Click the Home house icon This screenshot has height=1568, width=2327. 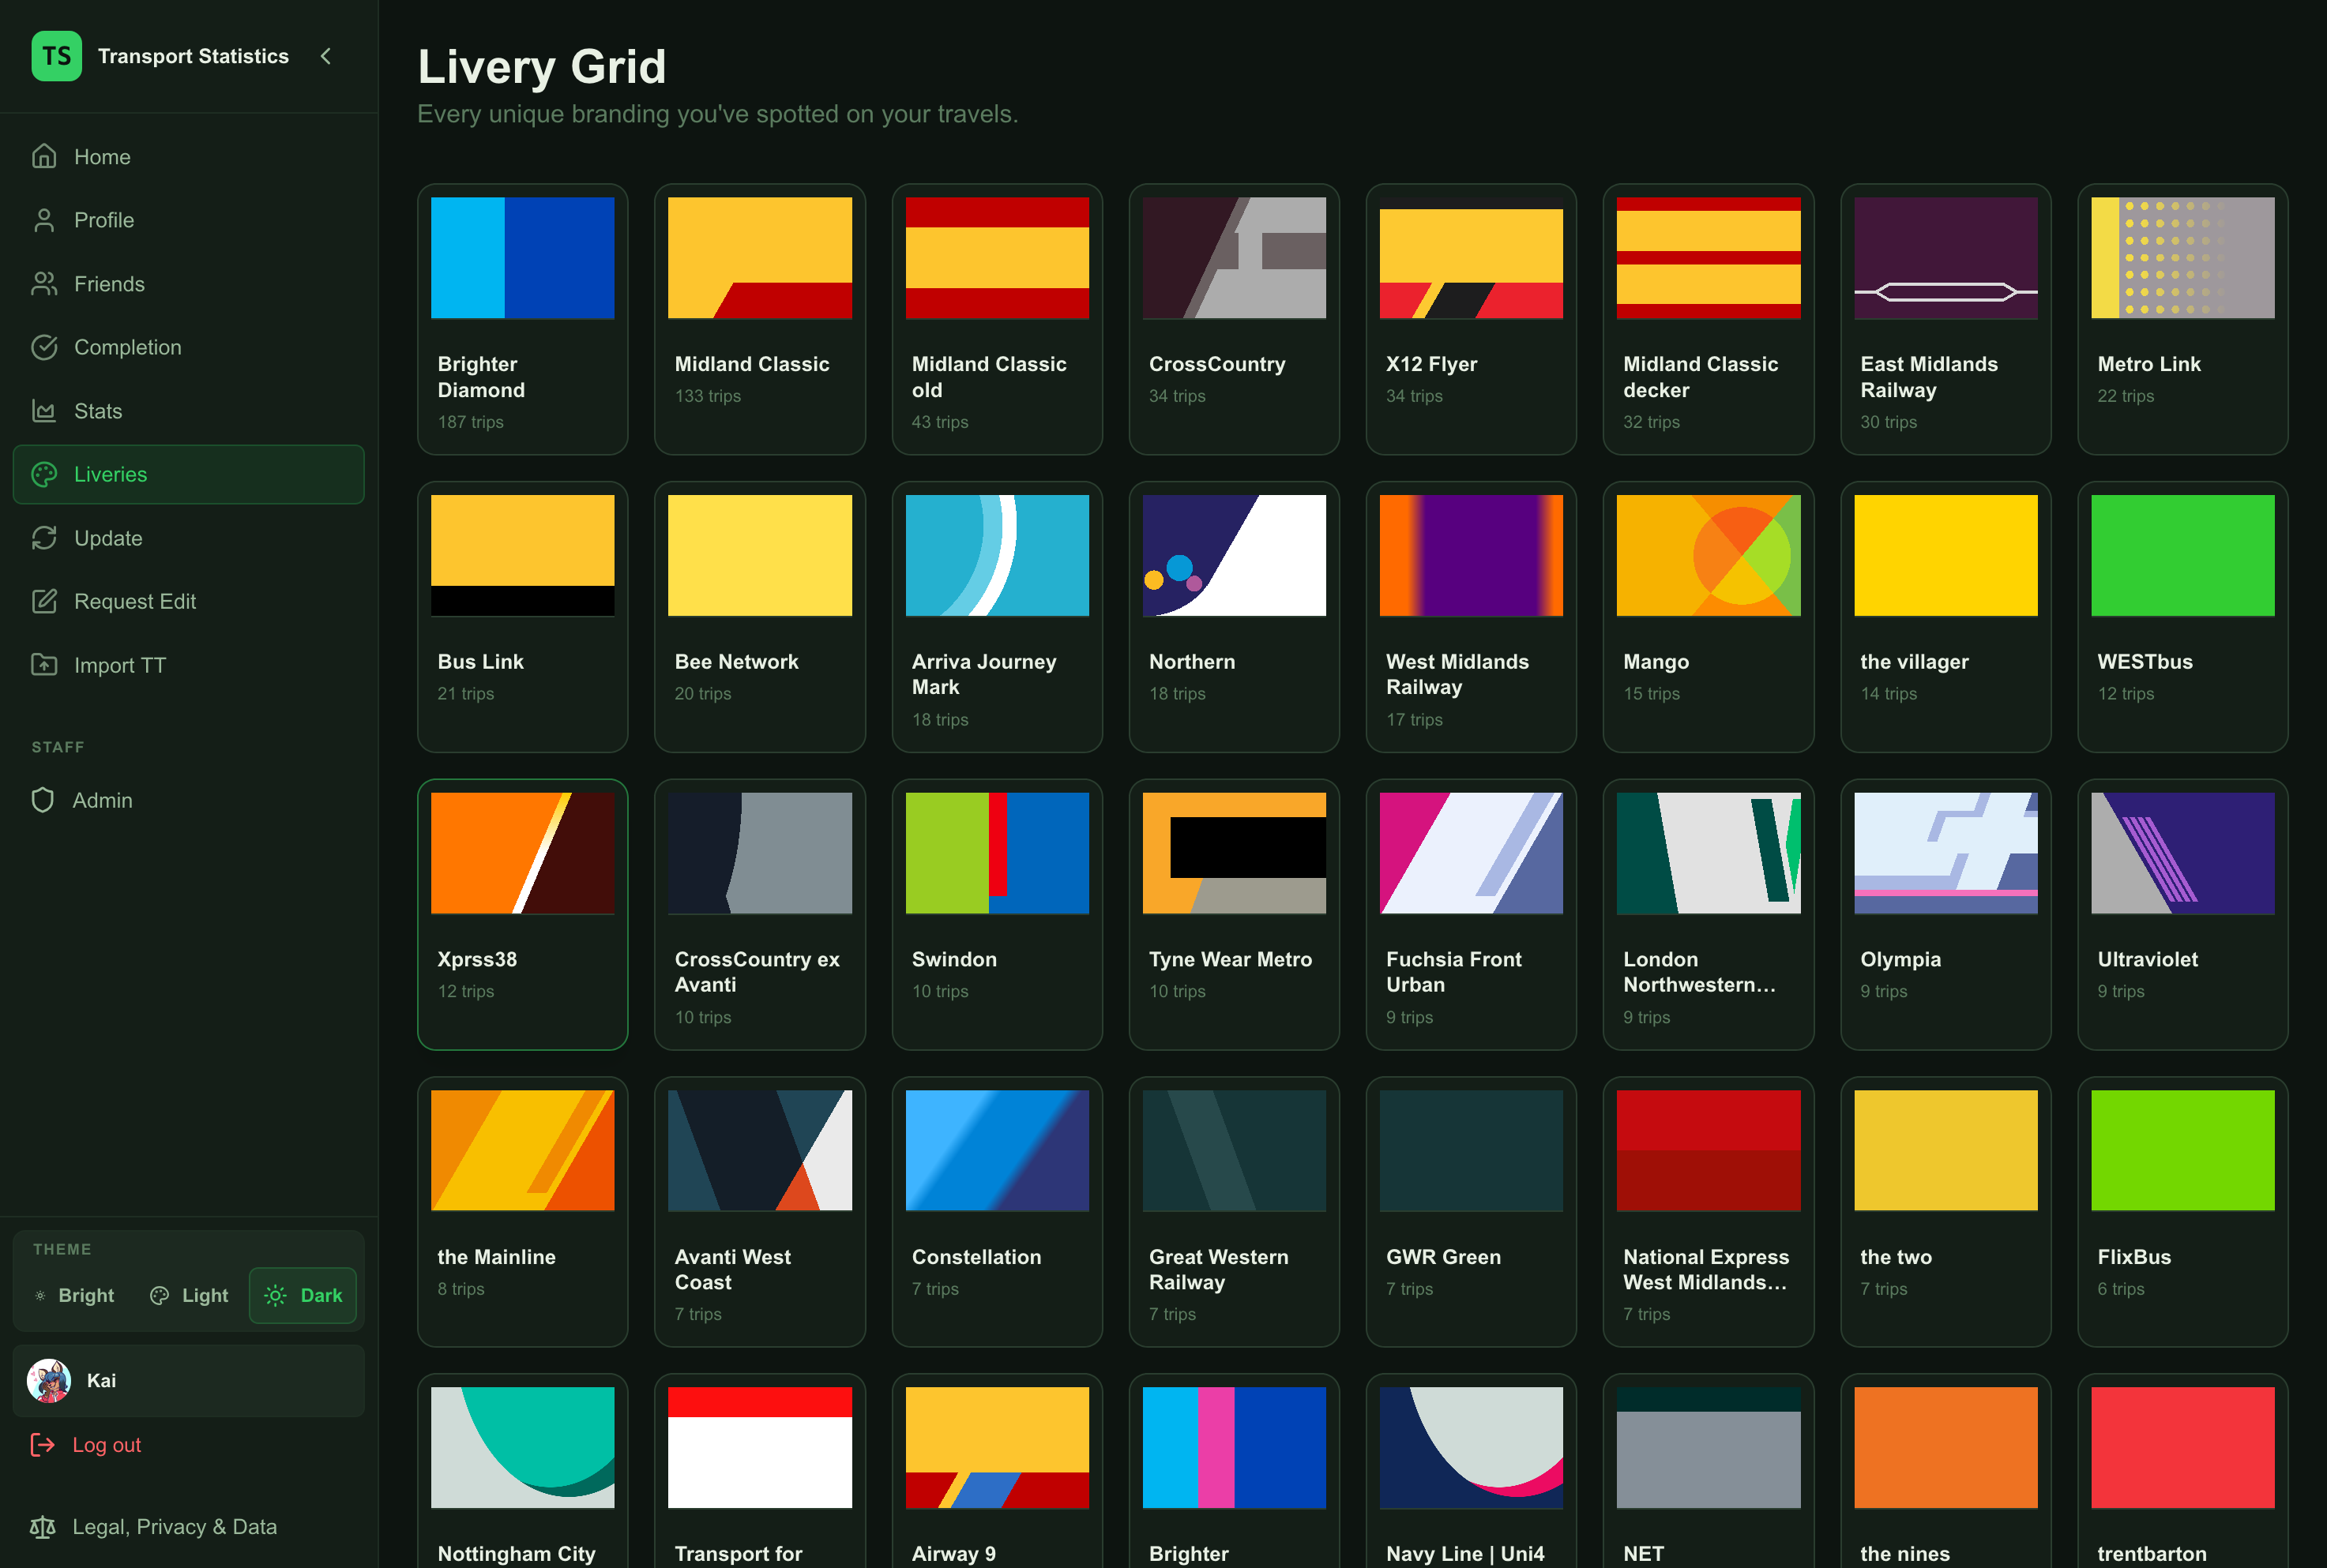[x=44, y=156]
